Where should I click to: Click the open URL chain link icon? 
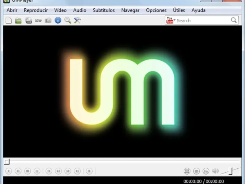pyautogui.click(x=38, y=20)
